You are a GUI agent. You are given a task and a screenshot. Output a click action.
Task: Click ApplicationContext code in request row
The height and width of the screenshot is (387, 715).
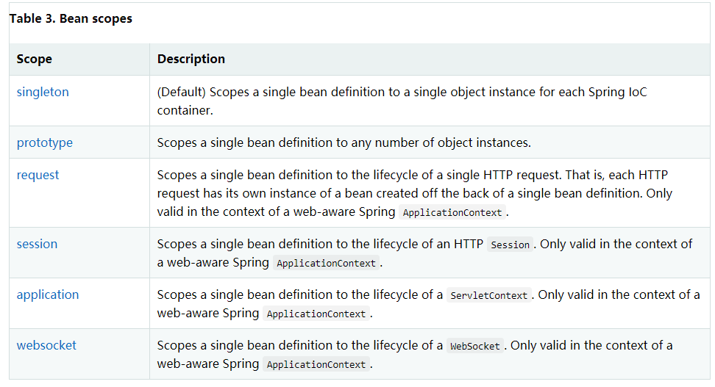[x=452, y=212]
